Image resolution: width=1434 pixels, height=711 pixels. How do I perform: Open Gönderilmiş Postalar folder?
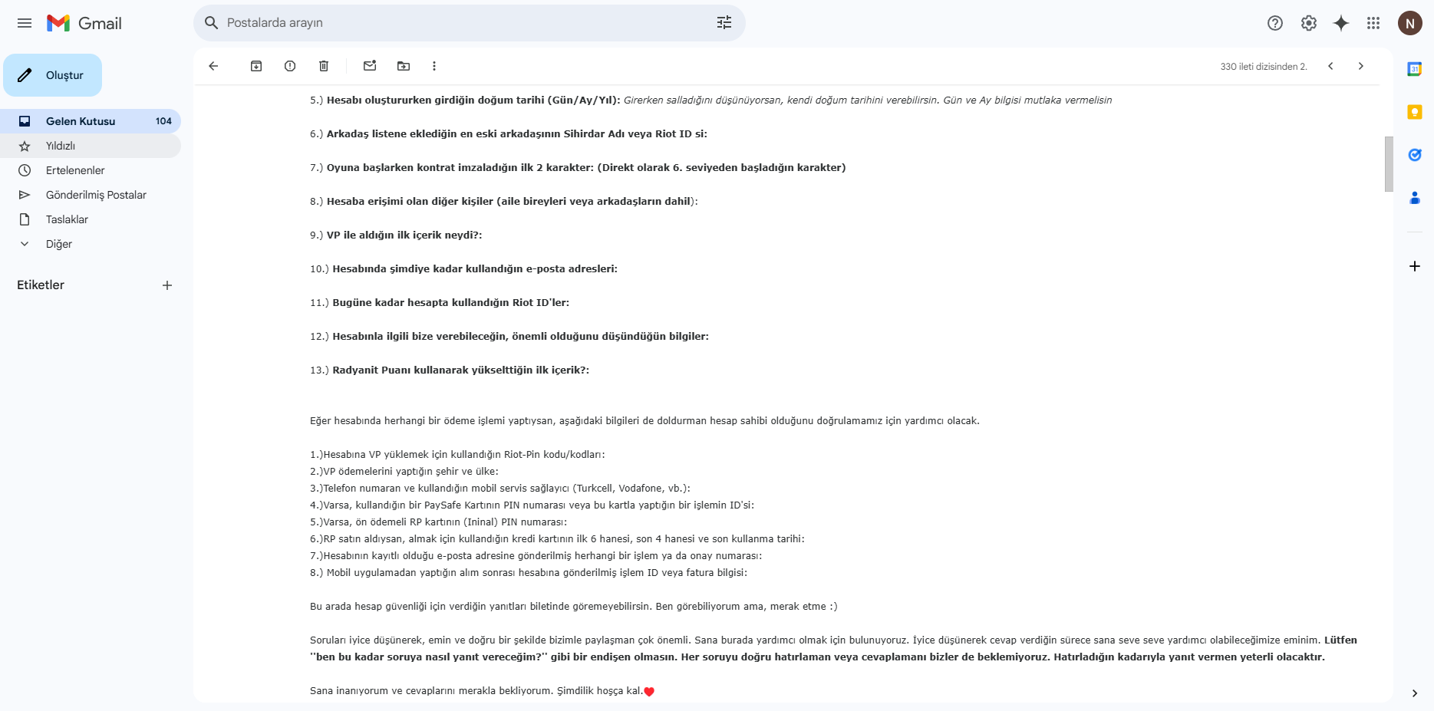point(91,195)
